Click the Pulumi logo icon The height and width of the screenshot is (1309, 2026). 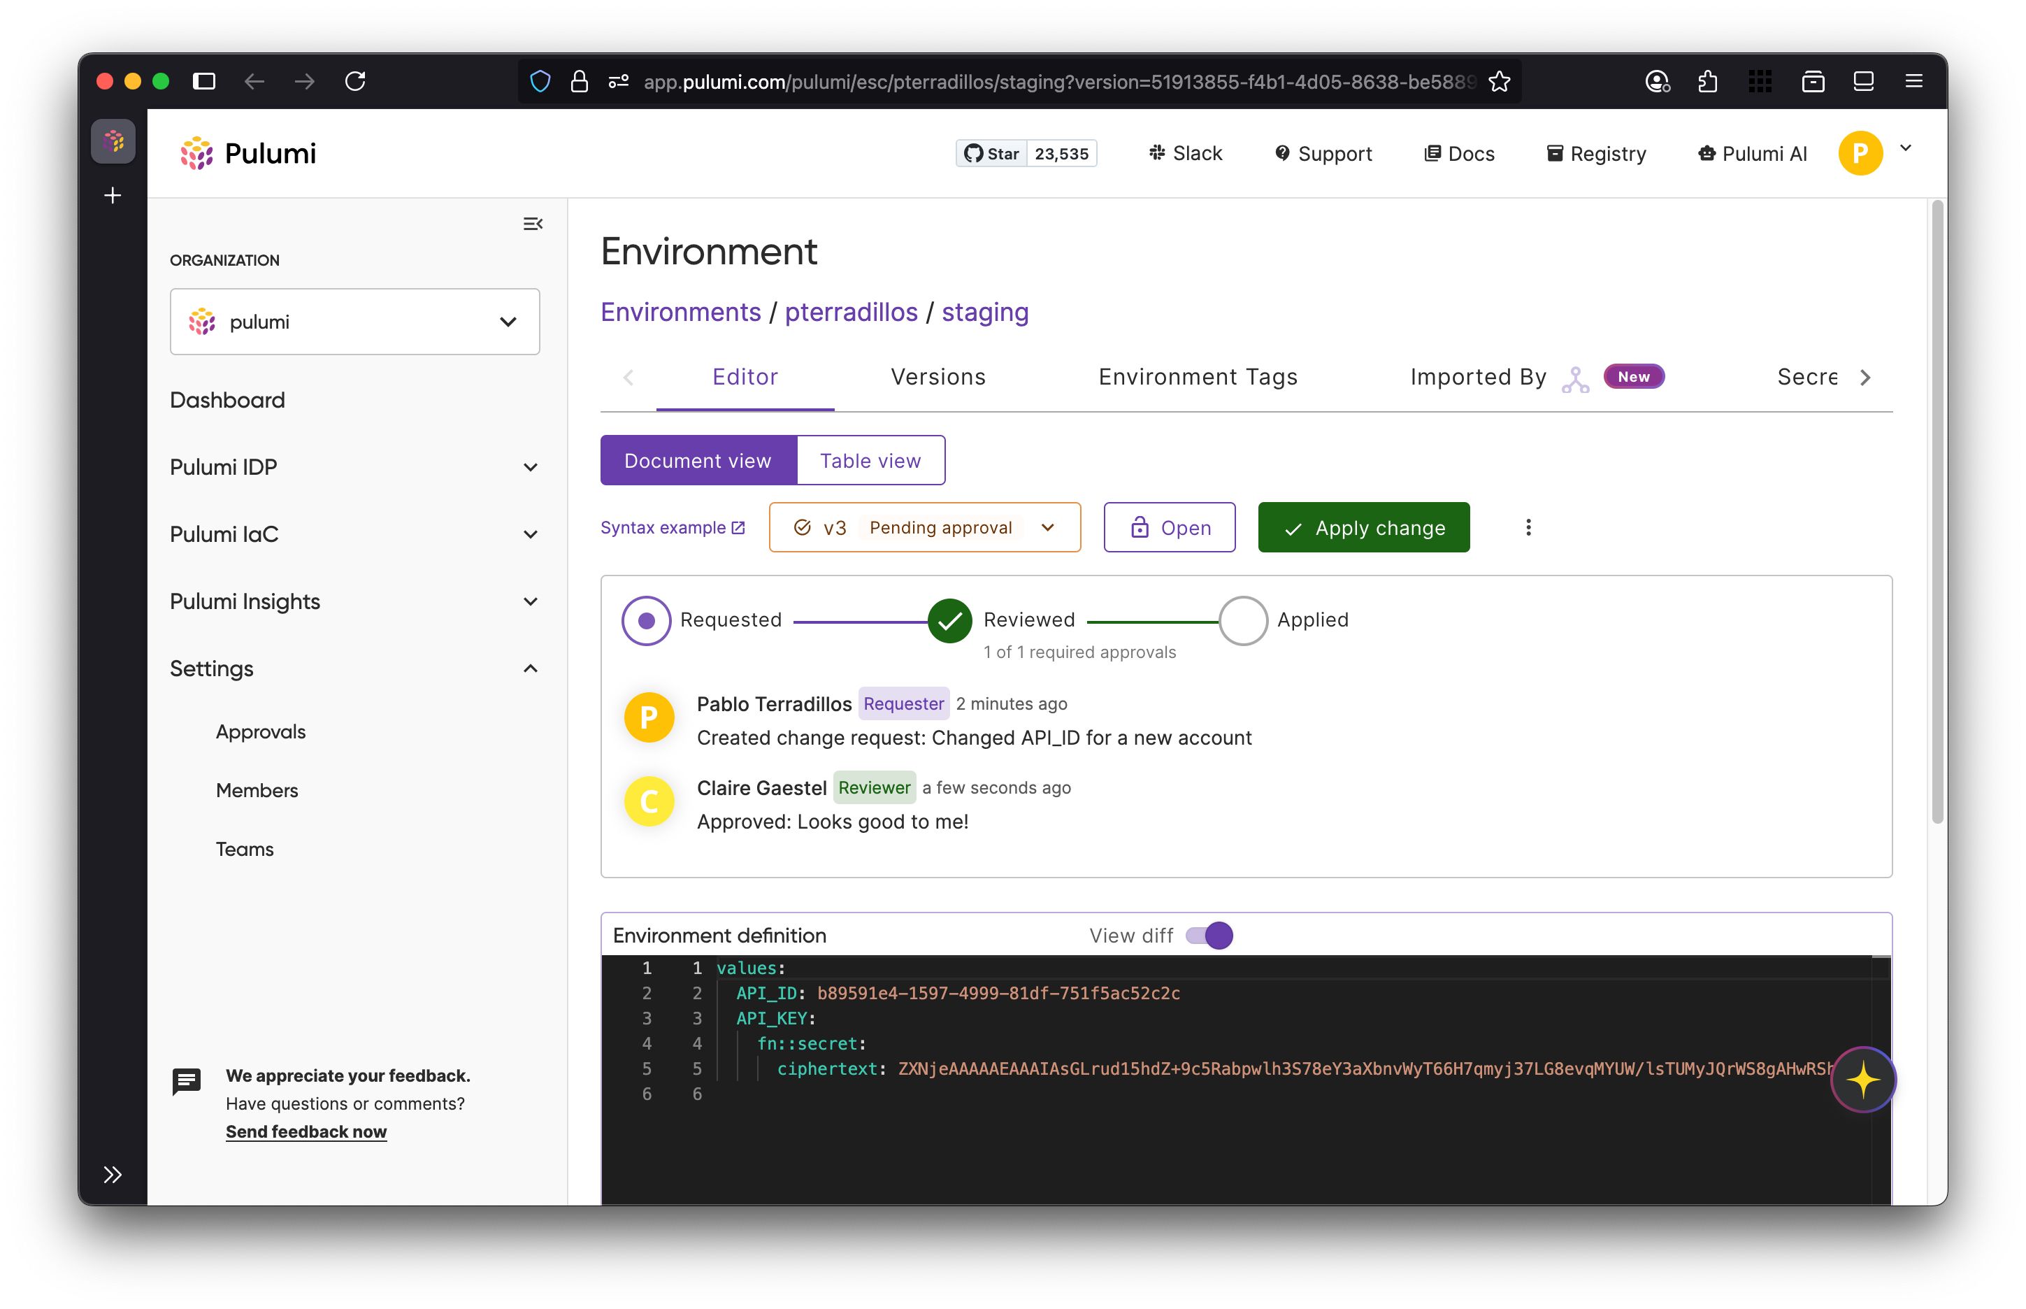[x=197, y=153]
